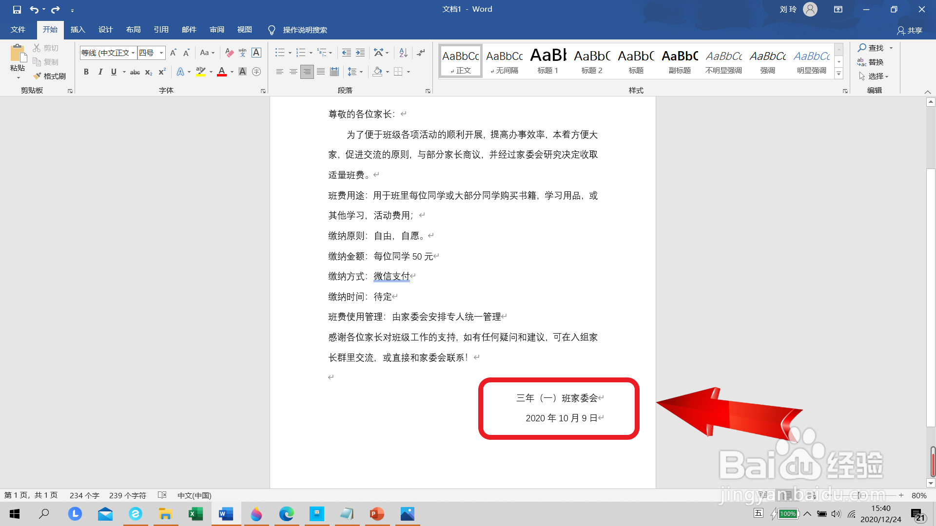Click the phonetic guide (wén) icon

(x=243, y=53)
